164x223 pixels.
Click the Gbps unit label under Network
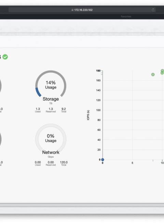tap(51, 157)
